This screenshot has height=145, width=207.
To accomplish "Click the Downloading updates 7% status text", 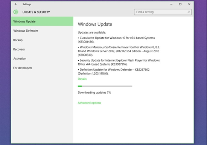I will tap(94, 93).
